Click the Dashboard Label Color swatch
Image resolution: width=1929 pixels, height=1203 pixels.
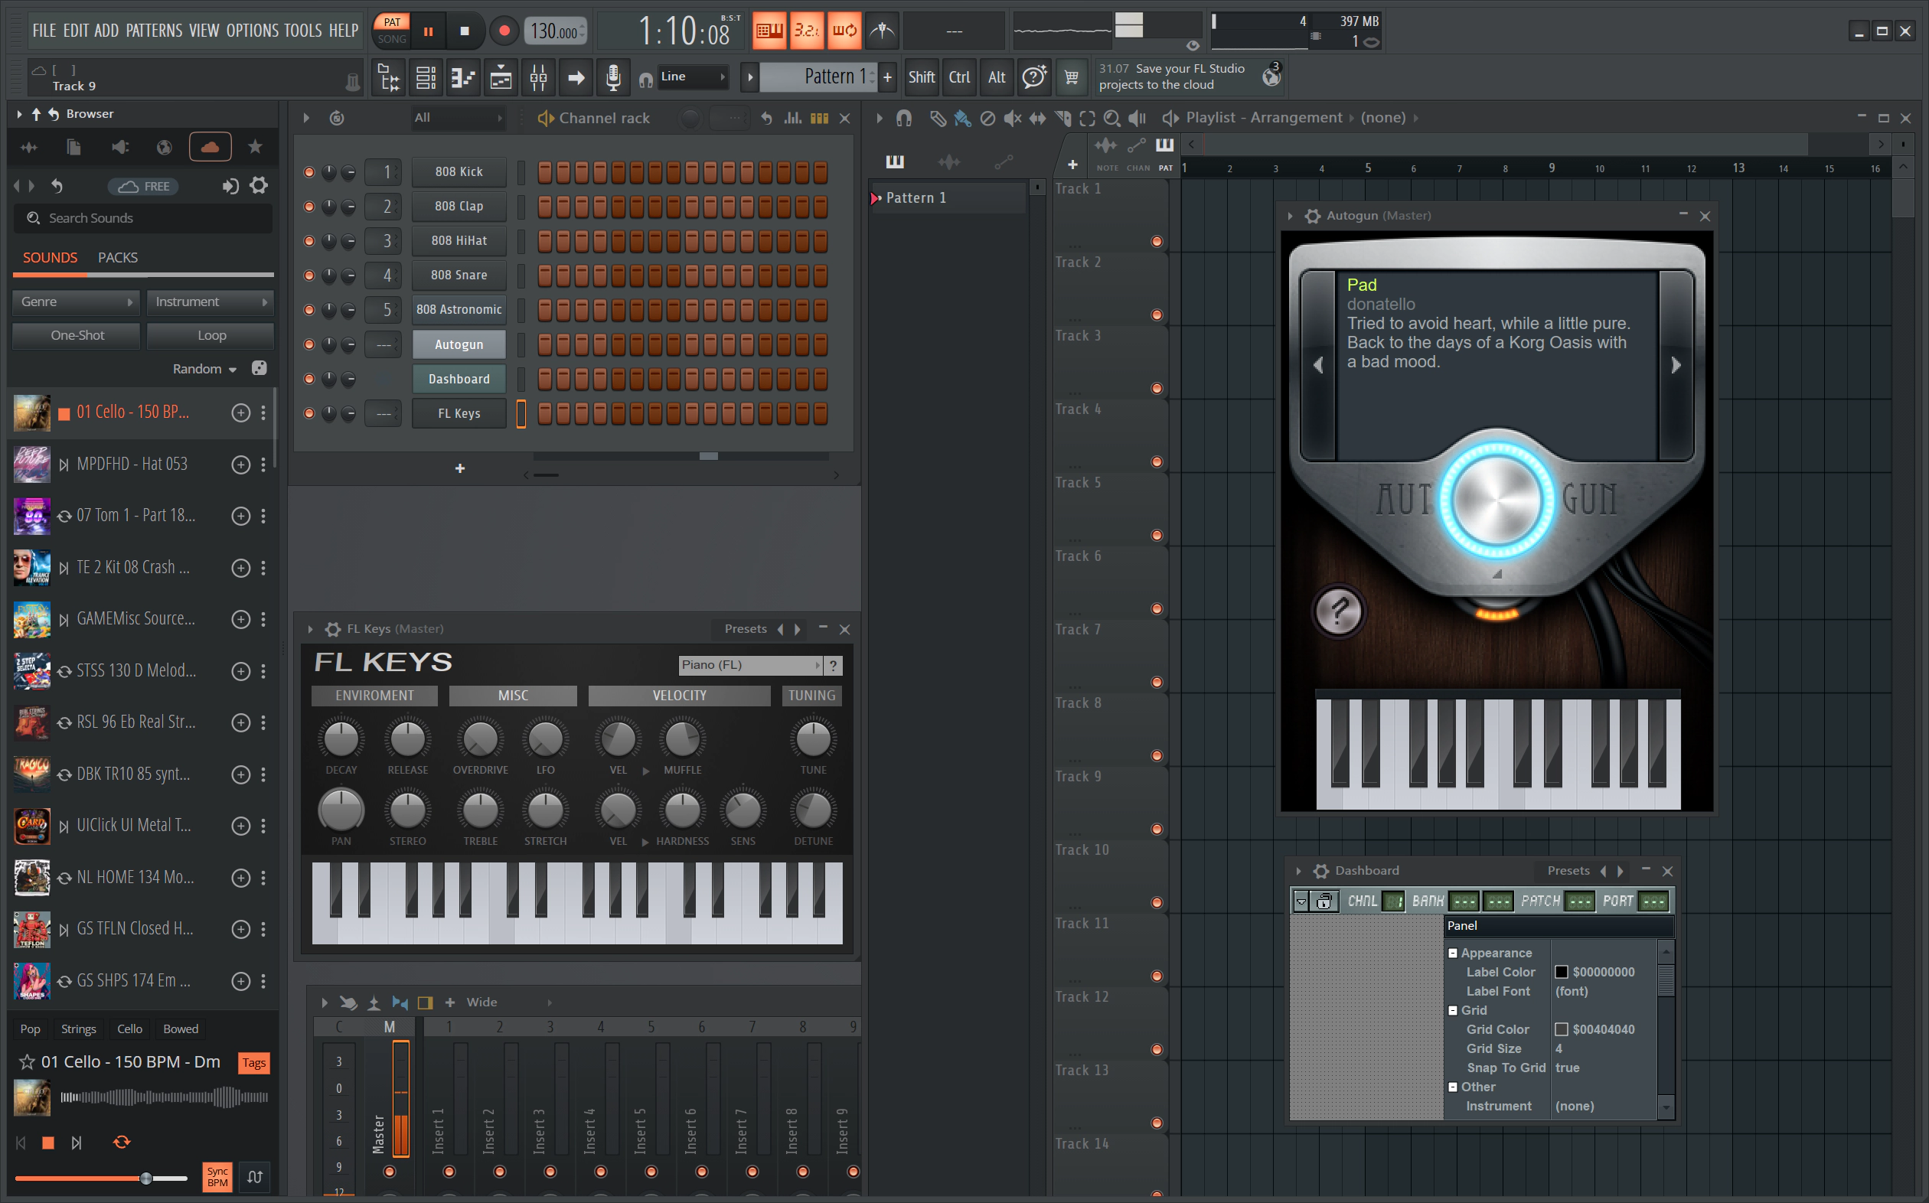[1561, 972]
